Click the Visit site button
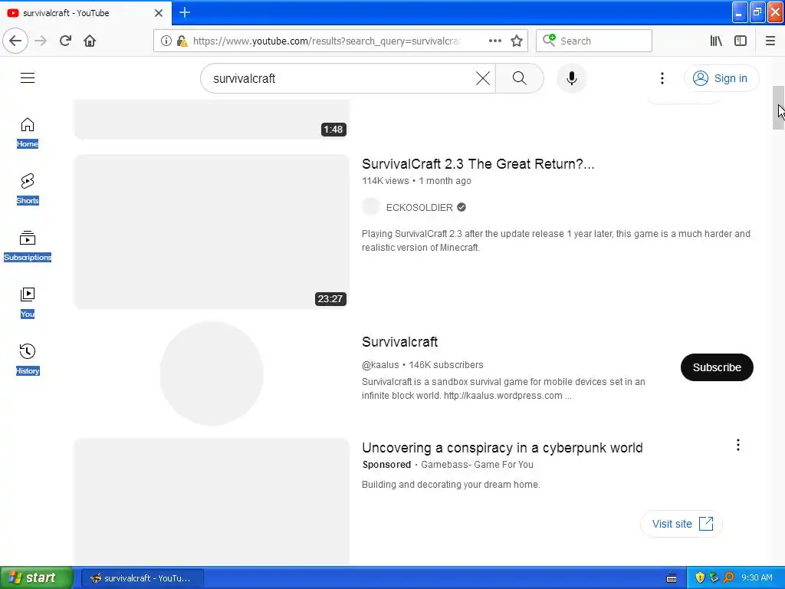 click(682, 524)
